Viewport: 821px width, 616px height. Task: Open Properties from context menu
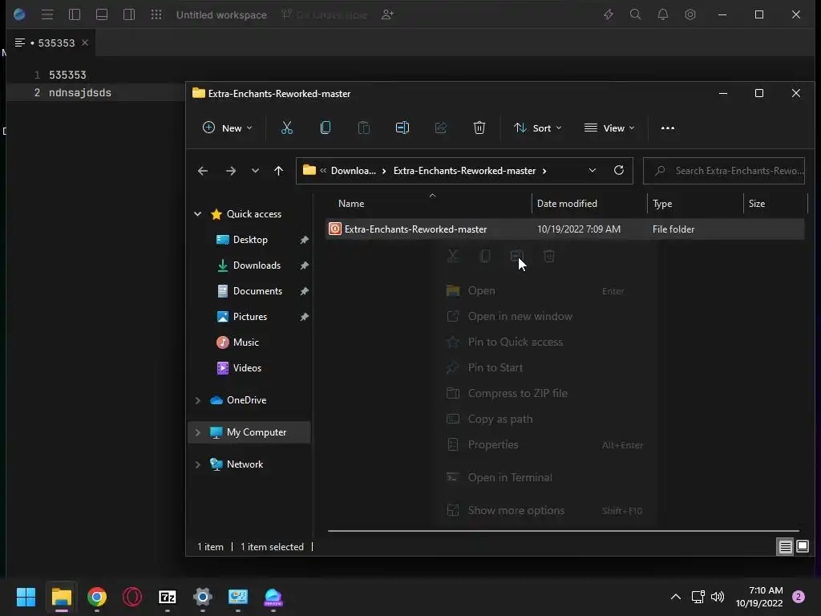click(544, 444)
